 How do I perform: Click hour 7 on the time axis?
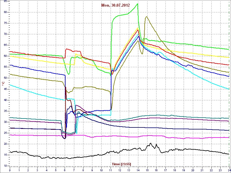pos(74,170)
